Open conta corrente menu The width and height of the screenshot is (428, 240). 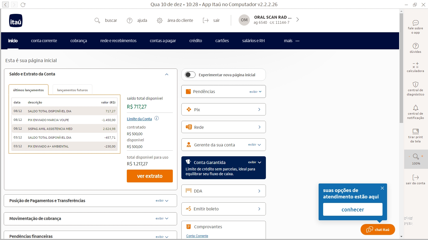(44, 41)
